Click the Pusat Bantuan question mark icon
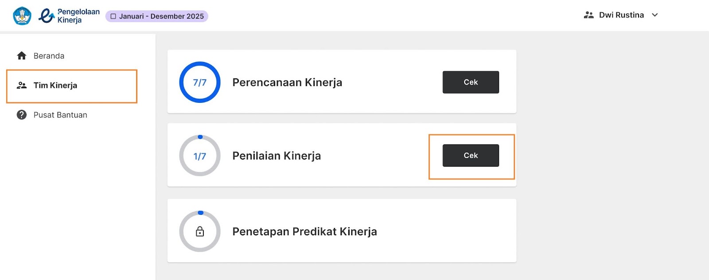 [22, 115]
